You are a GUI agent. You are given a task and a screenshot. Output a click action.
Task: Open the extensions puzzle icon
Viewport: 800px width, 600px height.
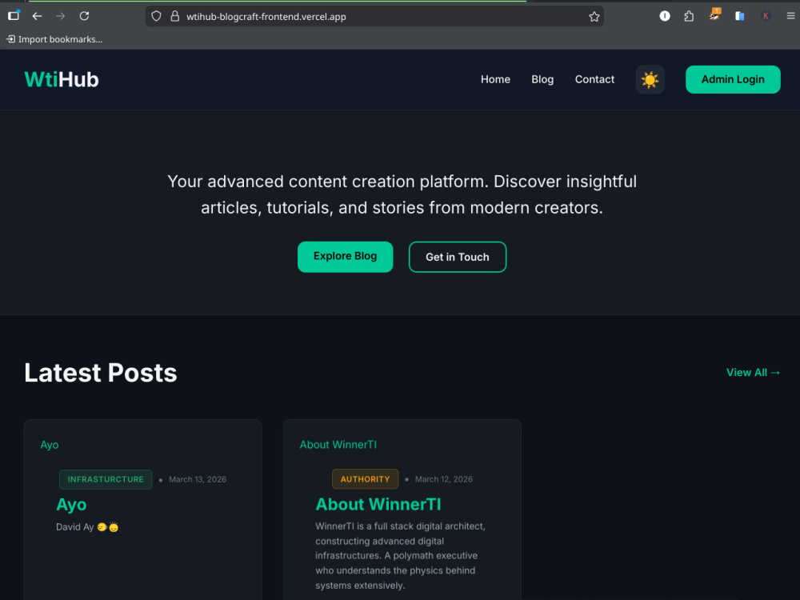(x=689, y=16)
